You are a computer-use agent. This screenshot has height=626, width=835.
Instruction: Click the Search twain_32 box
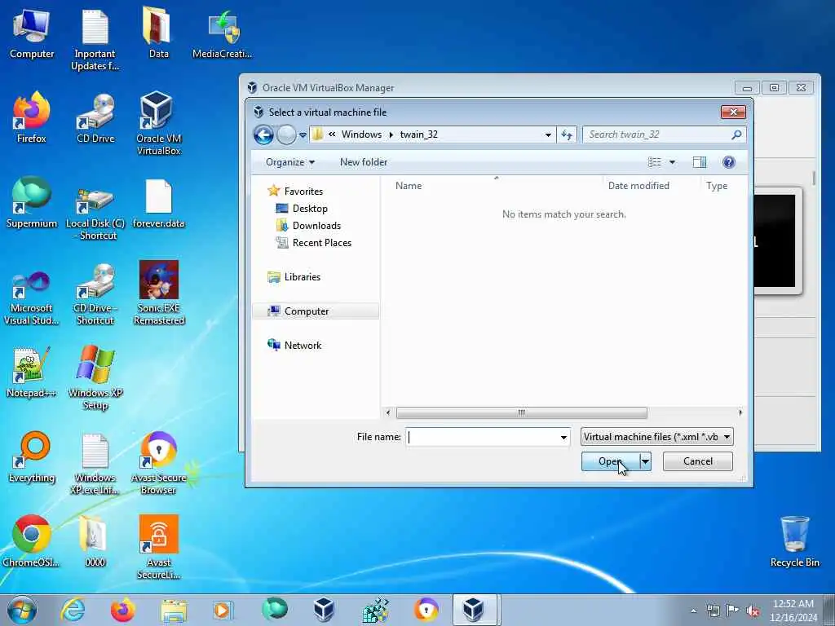click(x=664, y=134)
